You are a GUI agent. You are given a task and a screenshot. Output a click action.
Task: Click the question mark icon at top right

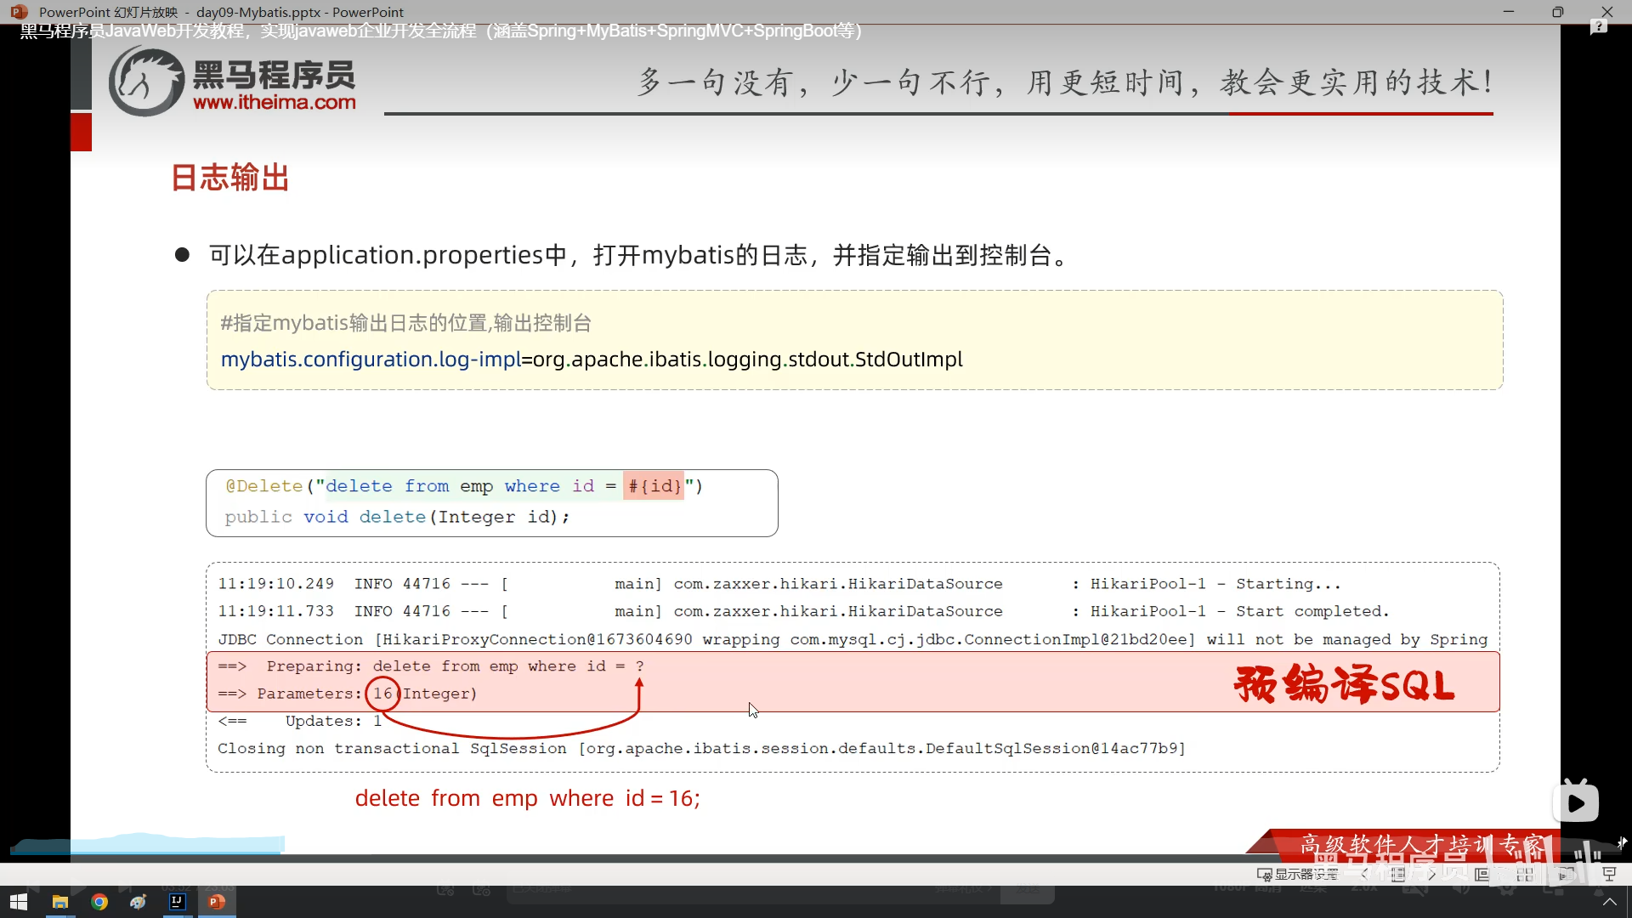pyautogui.click(x=1599, y=27)
